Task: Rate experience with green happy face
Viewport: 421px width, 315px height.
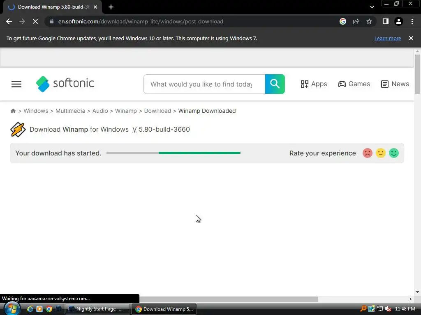Action: pos(393,153)
